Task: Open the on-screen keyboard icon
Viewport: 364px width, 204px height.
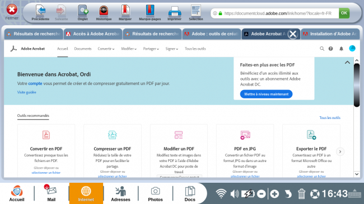Action: (x=354, y=193)
